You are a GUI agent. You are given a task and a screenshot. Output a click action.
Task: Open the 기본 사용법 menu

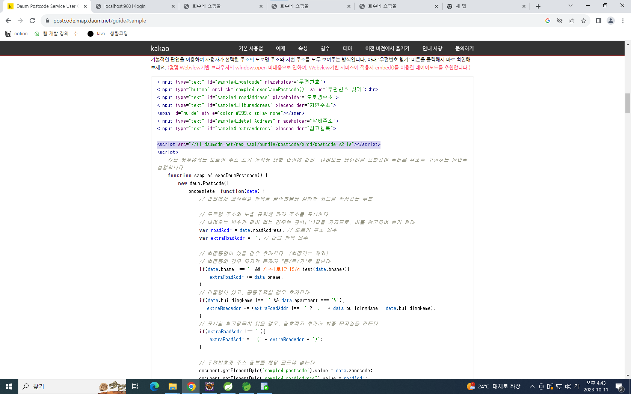(251, 48)
